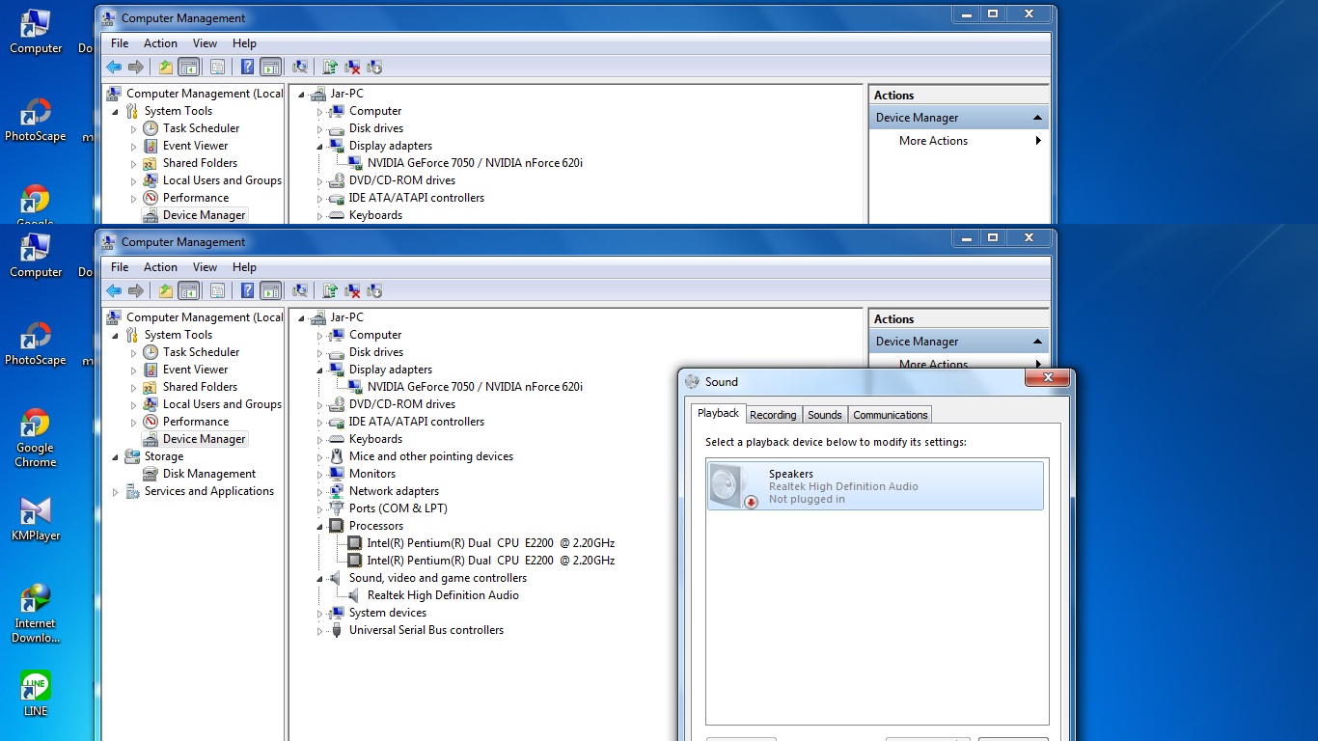Viewport: 1318px width, 741px height.
Task: Open Properties icon in lower Computer Management toolbar
Action: point(217,290)
